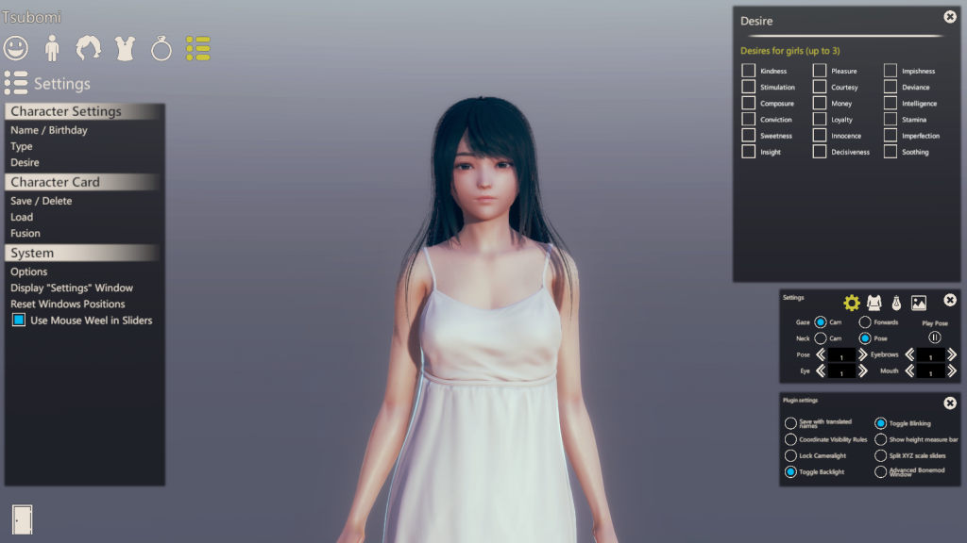
Task: Select Save / Delete character card
Action: click(42, 201)
